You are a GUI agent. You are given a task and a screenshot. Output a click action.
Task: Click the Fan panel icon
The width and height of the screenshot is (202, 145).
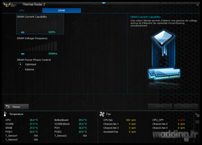point(102,114)
